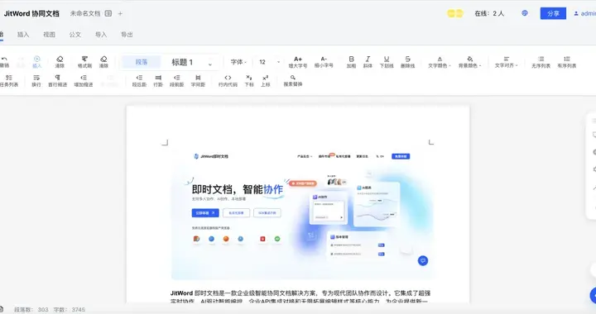Increase font size with the A+ icon

[298, 62]
